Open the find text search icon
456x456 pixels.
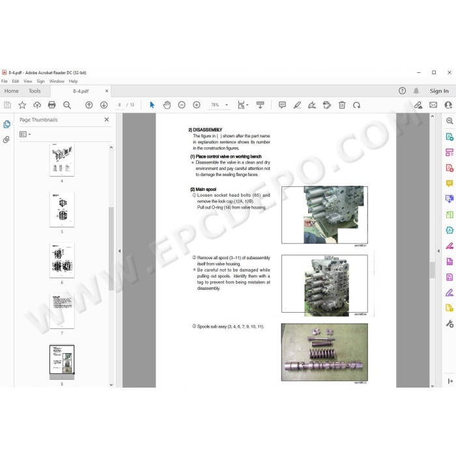[x=67, y=105]
